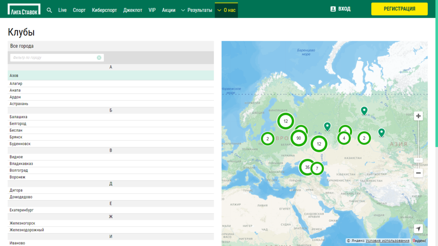Select the city Буденновск
This screenshot has width=438, height=246.
(x=111, y=143)
